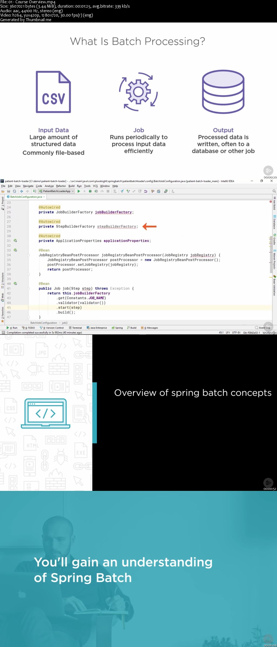Click the red error indicator atop editor scrollbar
277x647 pixels.
(271, 201)
